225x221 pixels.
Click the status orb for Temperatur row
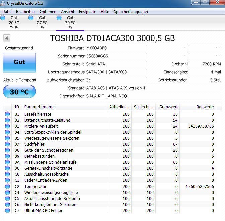tap(7, 186)
